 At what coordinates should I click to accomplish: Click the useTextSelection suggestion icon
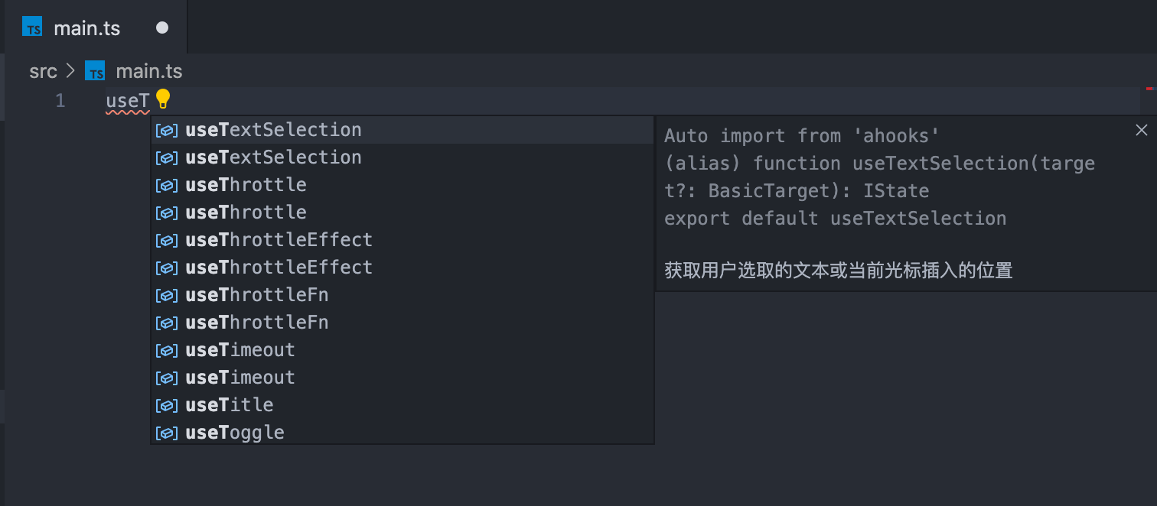[166, 130]
